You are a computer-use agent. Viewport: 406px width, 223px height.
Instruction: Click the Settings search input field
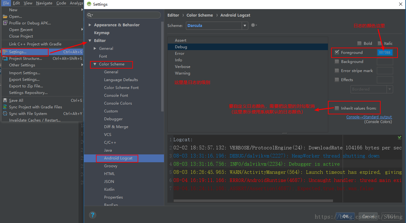pos(124,15)
